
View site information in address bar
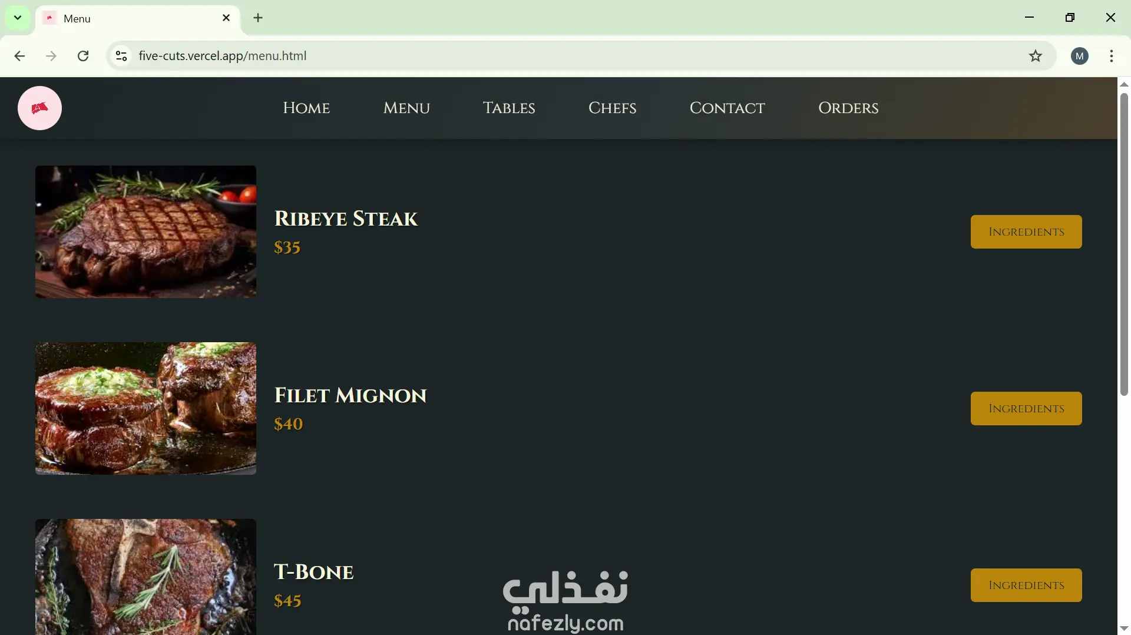121,56
